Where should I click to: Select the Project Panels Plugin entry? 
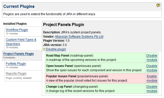click(18, 54)
